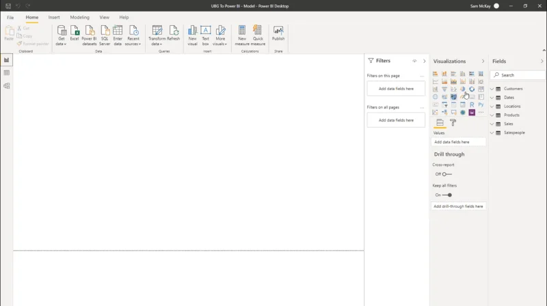
Task: Open the Help ribbon tab
Action: pos(124,18)
